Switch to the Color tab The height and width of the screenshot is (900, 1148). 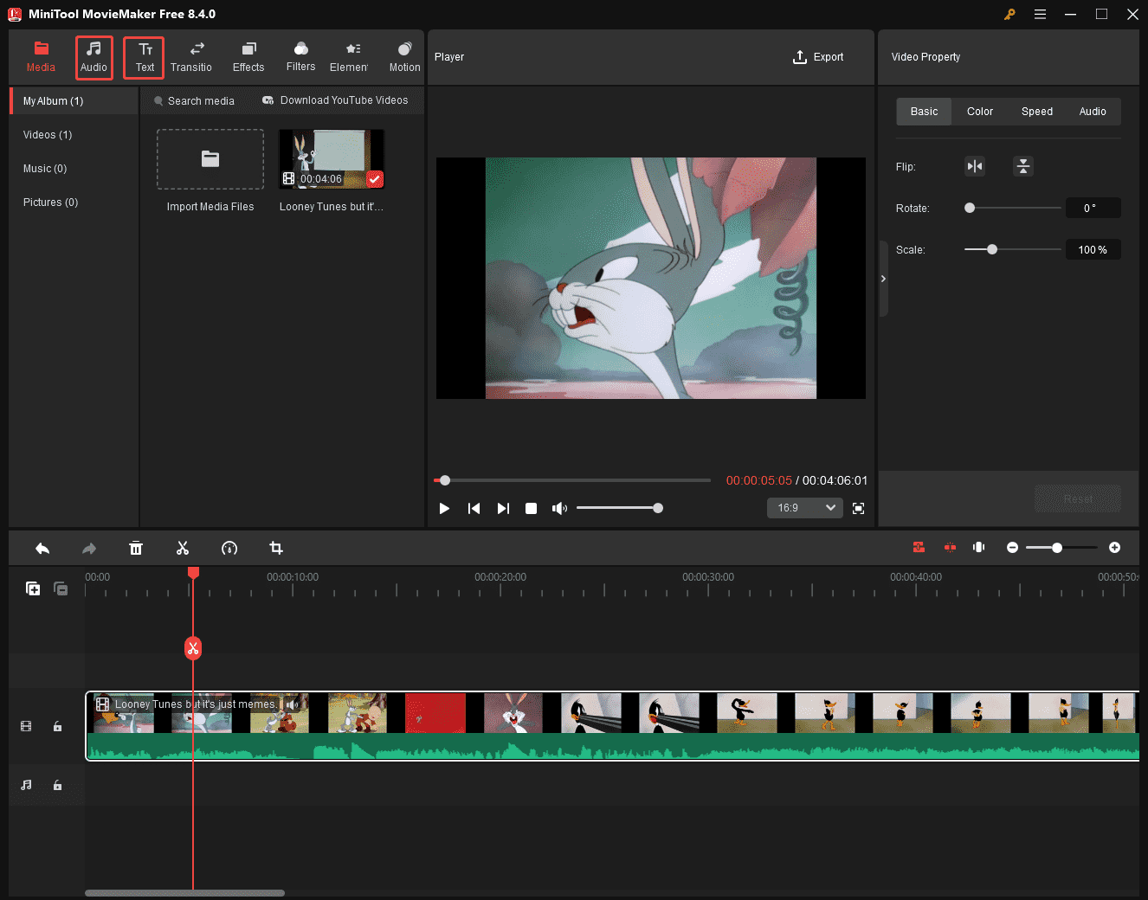(979, 111)
